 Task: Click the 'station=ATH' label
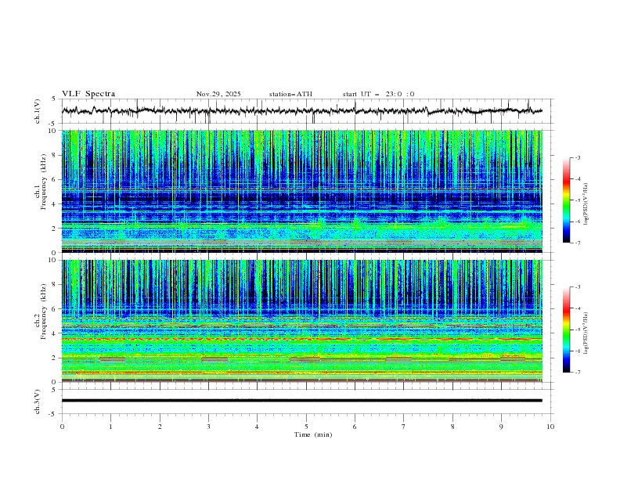click(290, 94)
